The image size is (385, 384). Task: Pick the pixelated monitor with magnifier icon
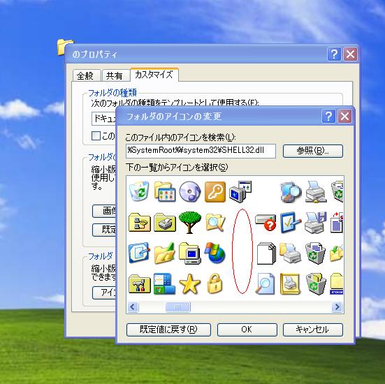[x=291, y=192]
